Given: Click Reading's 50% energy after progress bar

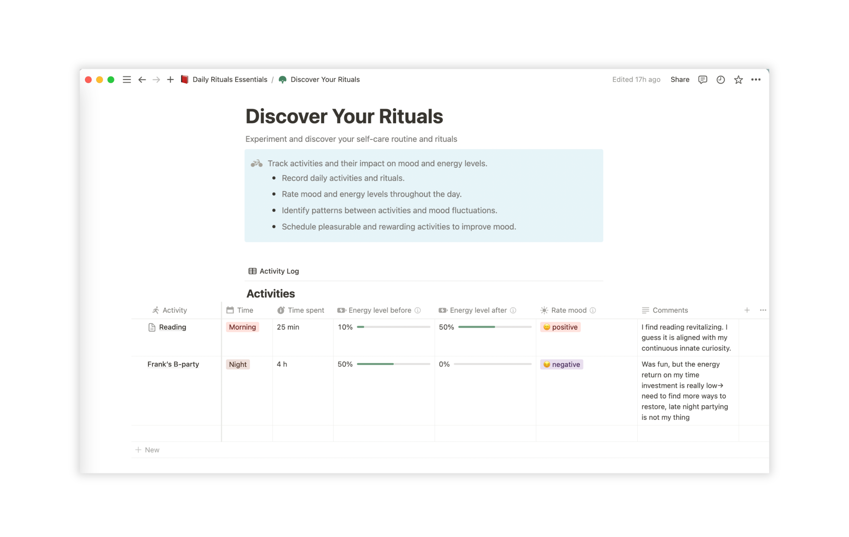Looking at the screenshot, I should (494, 327).
